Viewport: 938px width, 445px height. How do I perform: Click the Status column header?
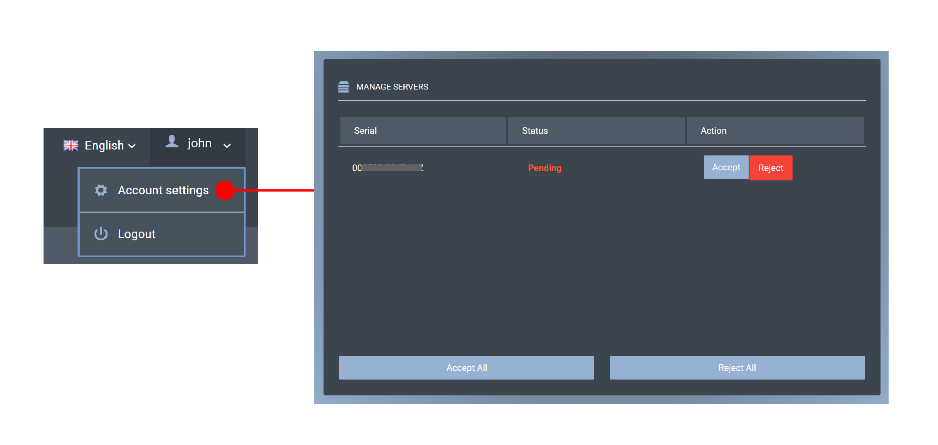[x=535, y=131]
